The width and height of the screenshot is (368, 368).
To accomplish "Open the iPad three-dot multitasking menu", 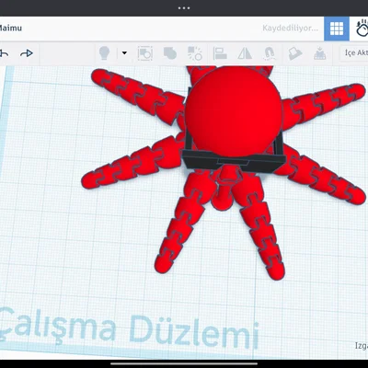I will click(x=184, y=8).
